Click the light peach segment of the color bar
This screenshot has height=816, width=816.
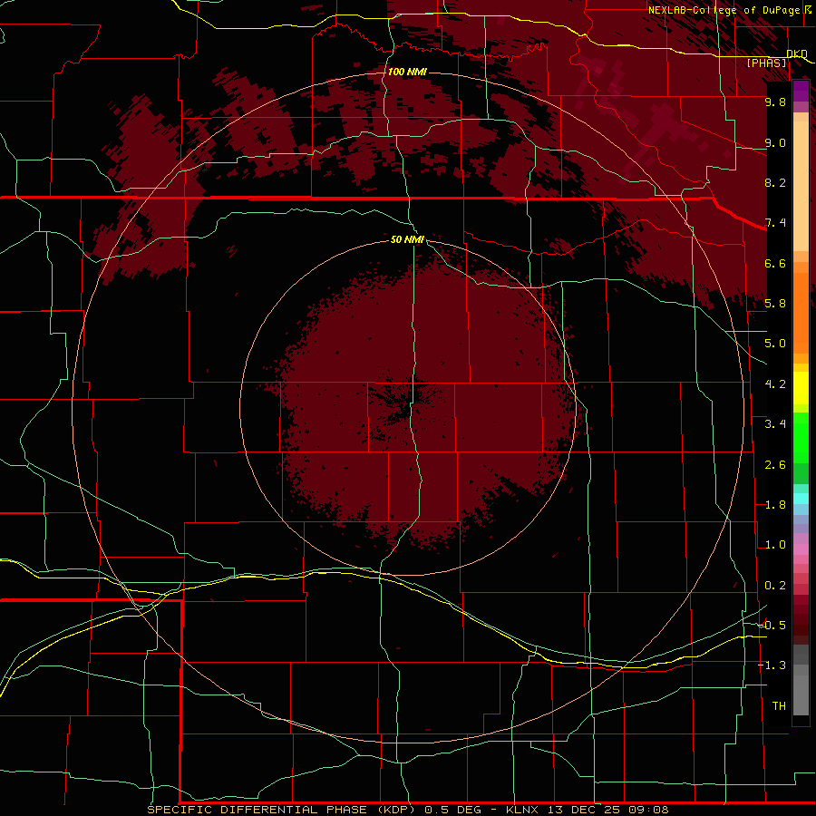coord(801,186)
